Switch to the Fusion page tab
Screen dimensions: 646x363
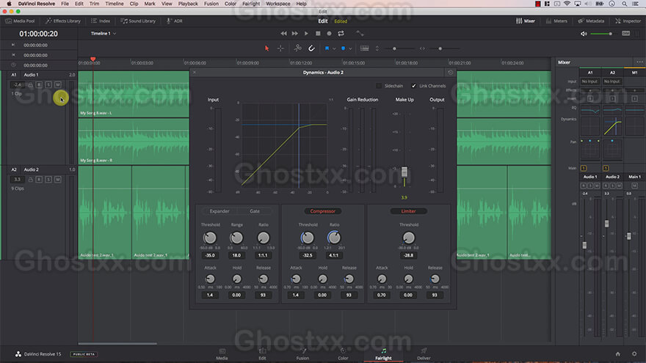point(302,354)
